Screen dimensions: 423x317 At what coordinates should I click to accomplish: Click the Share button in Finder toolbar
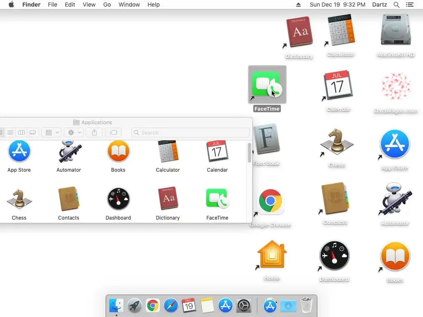pos(94,132)
